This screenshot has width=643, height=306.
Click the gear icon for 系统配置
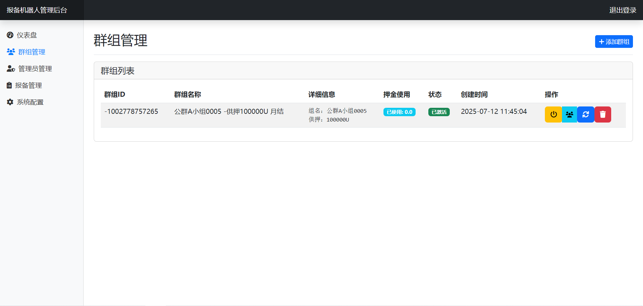click(x=10, y=102)
